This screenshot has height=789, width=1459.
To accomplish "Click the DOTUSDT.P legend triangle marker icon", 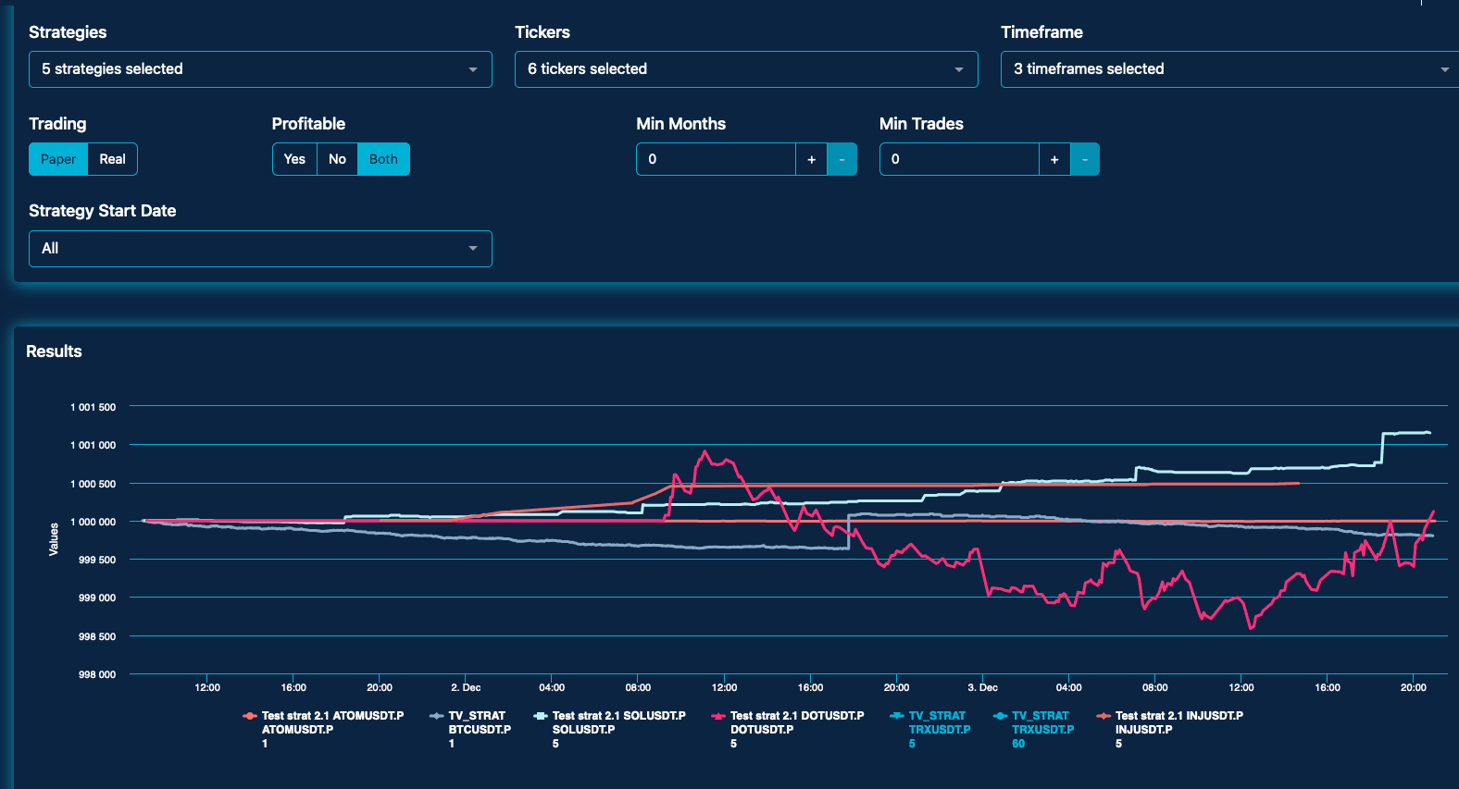I will pyautogui.click(x=718, y=716).
